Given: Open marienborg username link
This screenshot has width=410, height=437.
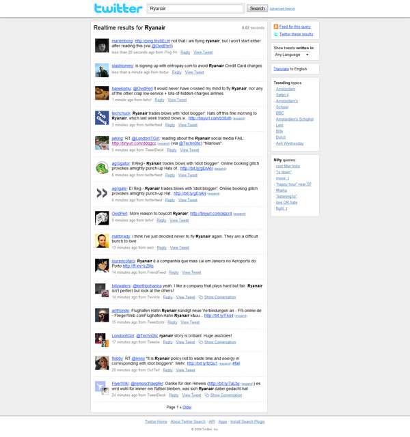Looking at the screenshot, I should coord(122,41).
